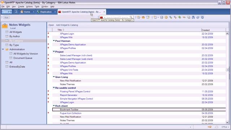Click the briefcase widget icon in toolbar

143,17
